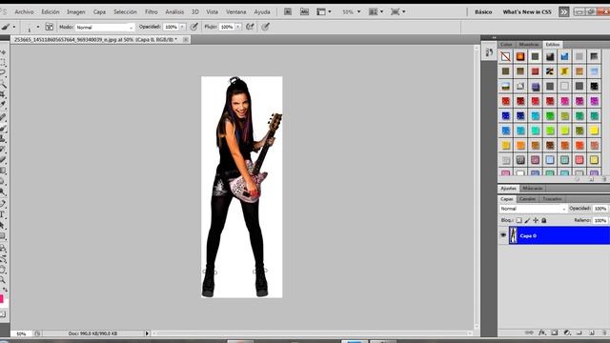Switch to the Canales tab
Image resolution: width=610 pixels, height=343 pixels.
pos(527,199)
